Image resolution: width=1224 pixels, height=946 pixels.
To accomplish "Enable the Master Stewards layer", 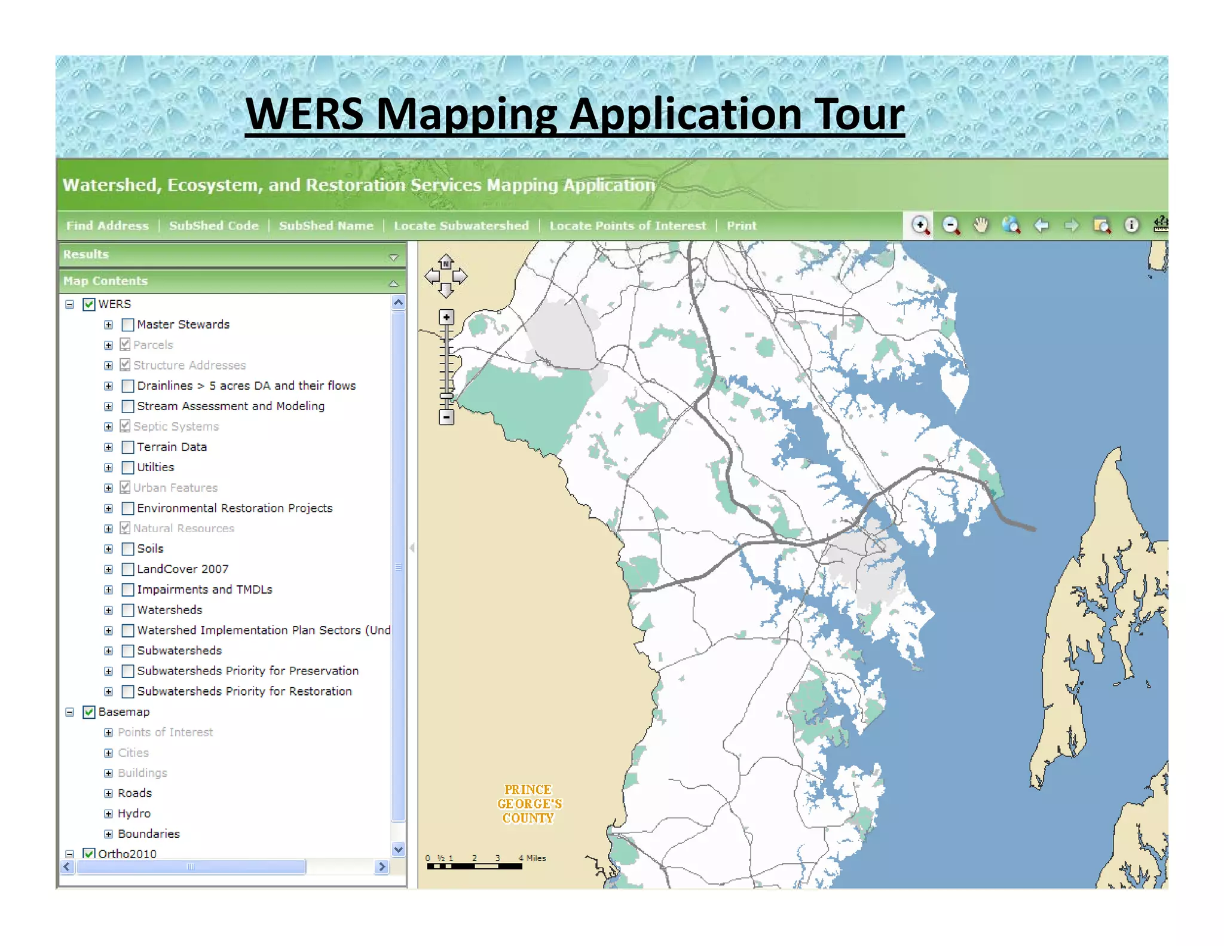I will (x=127, y=325).
